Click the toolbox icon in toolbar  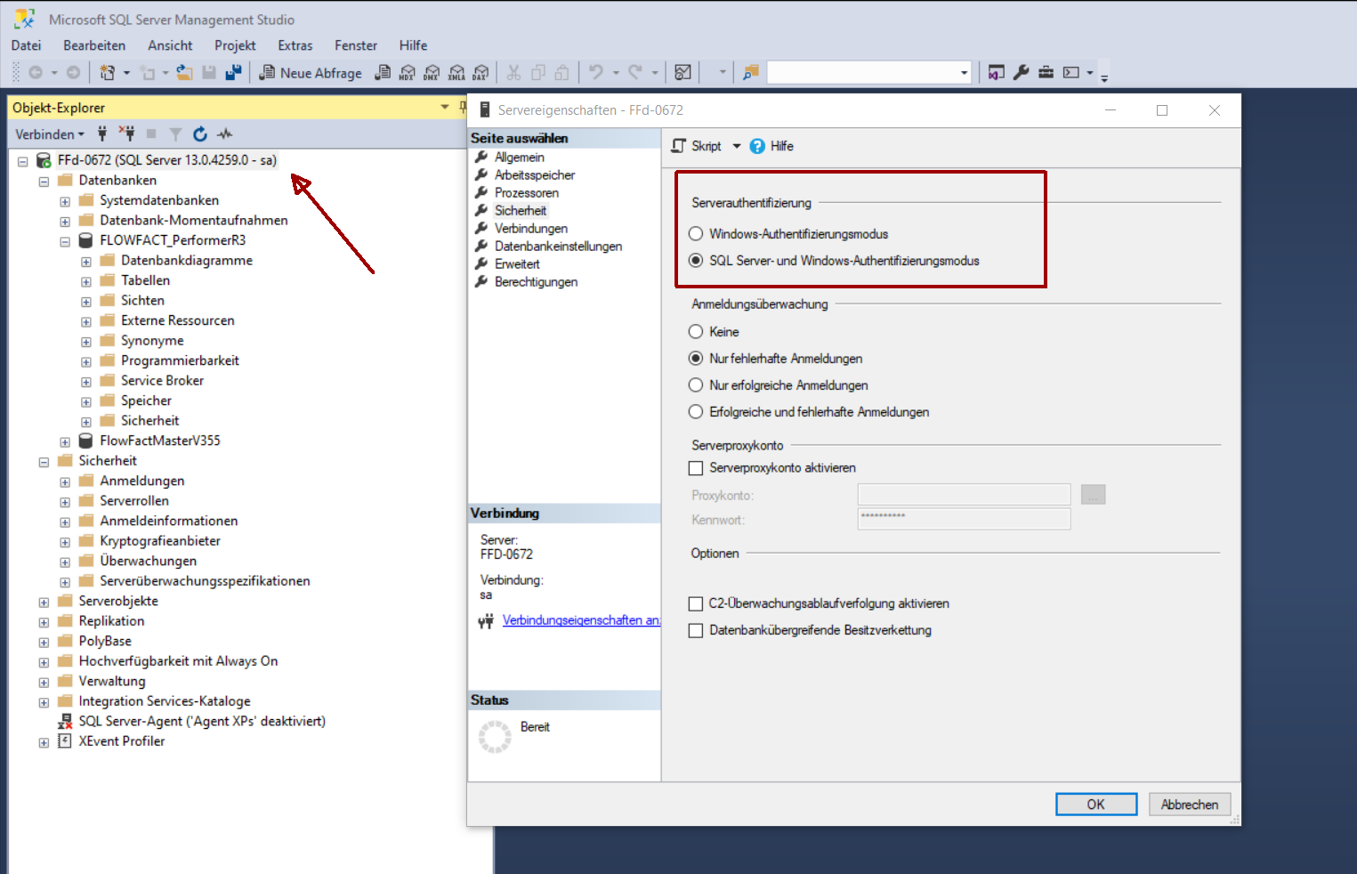tap(1046, 73)
